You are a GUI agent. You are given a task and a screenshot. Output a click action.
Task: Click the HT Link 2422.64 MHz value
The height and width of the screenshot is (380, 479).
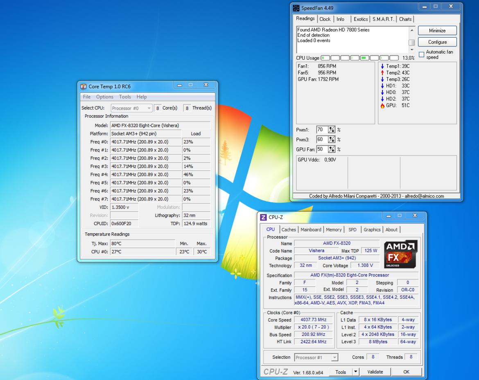pos(314,342)
